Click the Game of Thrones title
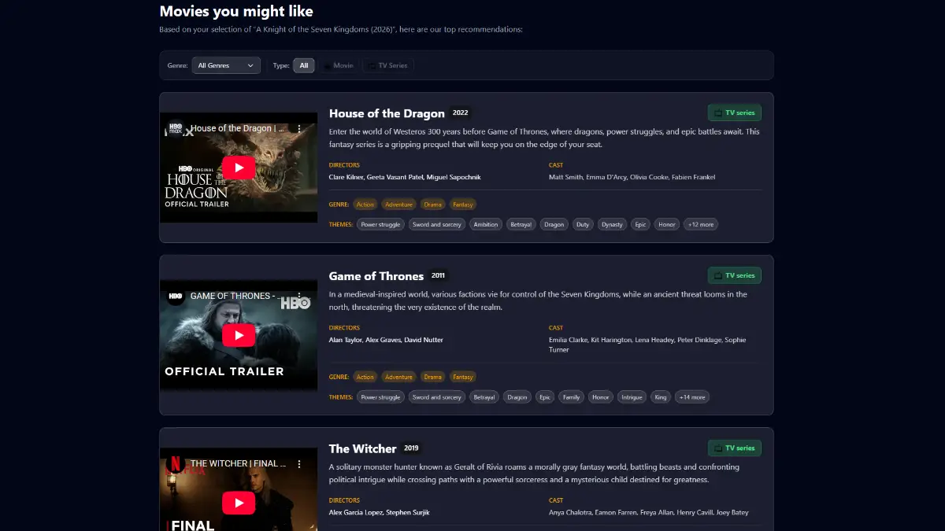The height and width of the screenshot is (531, 945). 376,276
